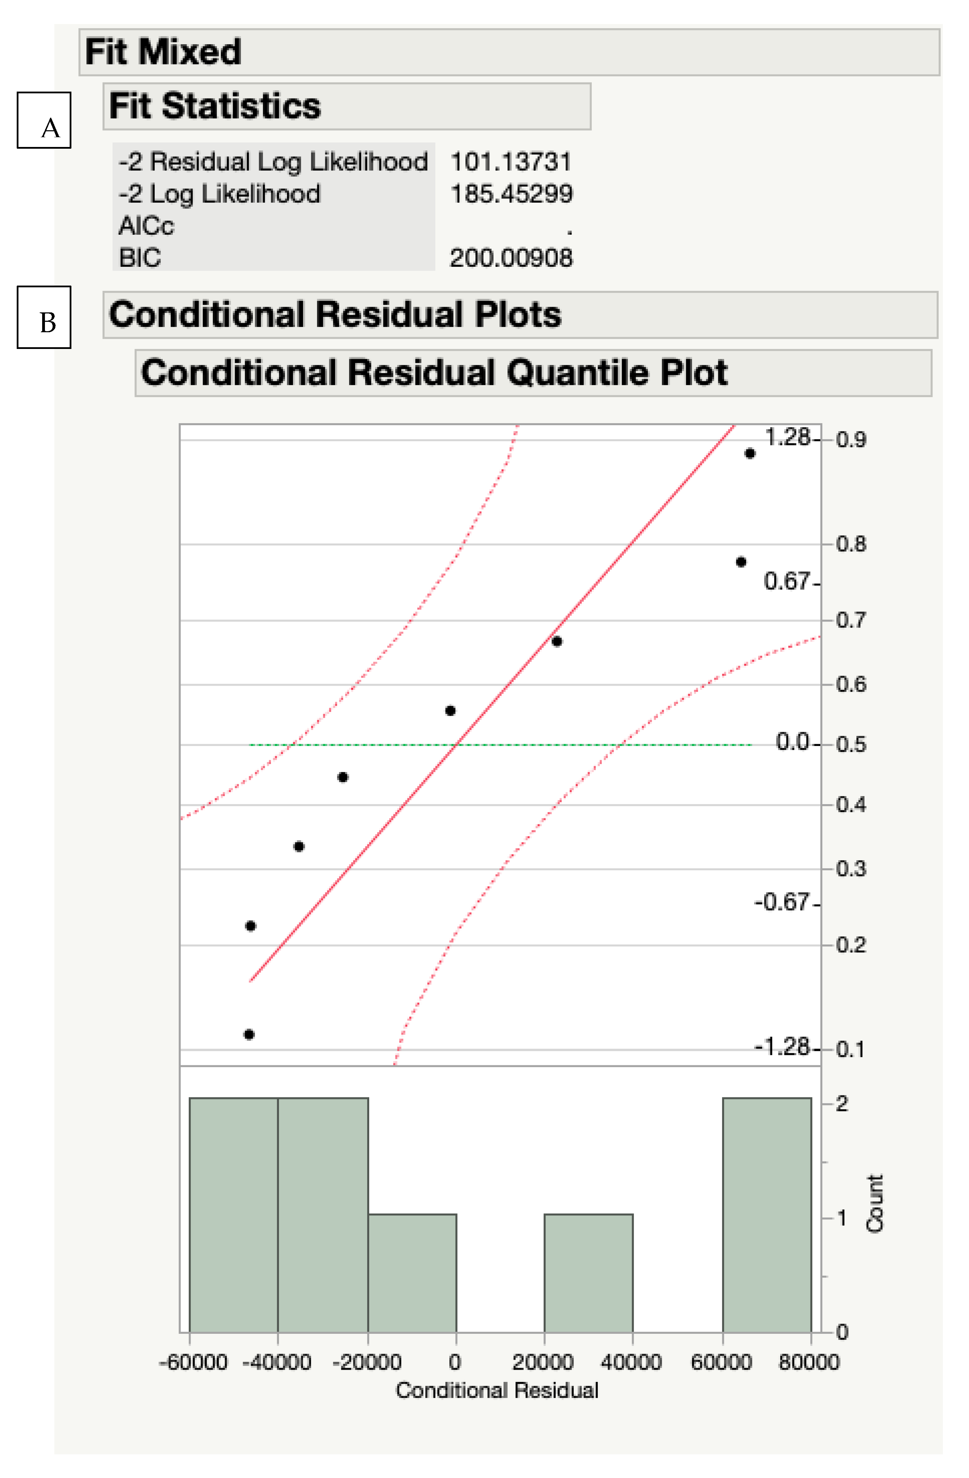Select the topmost quantile plot data point
The width and height of the screenshot is (969, 1478).
(750, 454)
